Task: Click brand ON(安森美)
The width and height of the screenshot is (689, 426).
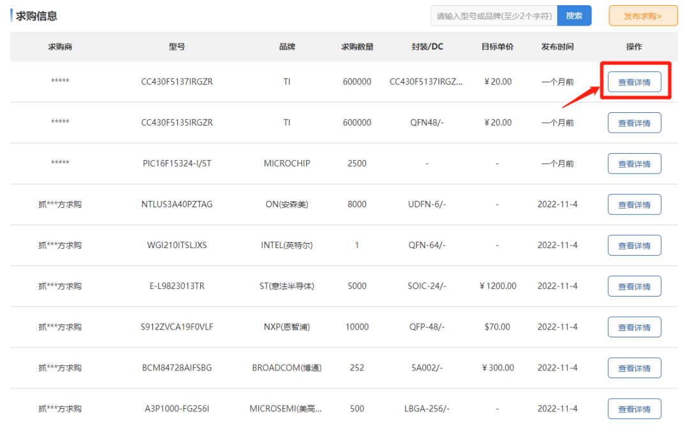Action: [287, 204]
